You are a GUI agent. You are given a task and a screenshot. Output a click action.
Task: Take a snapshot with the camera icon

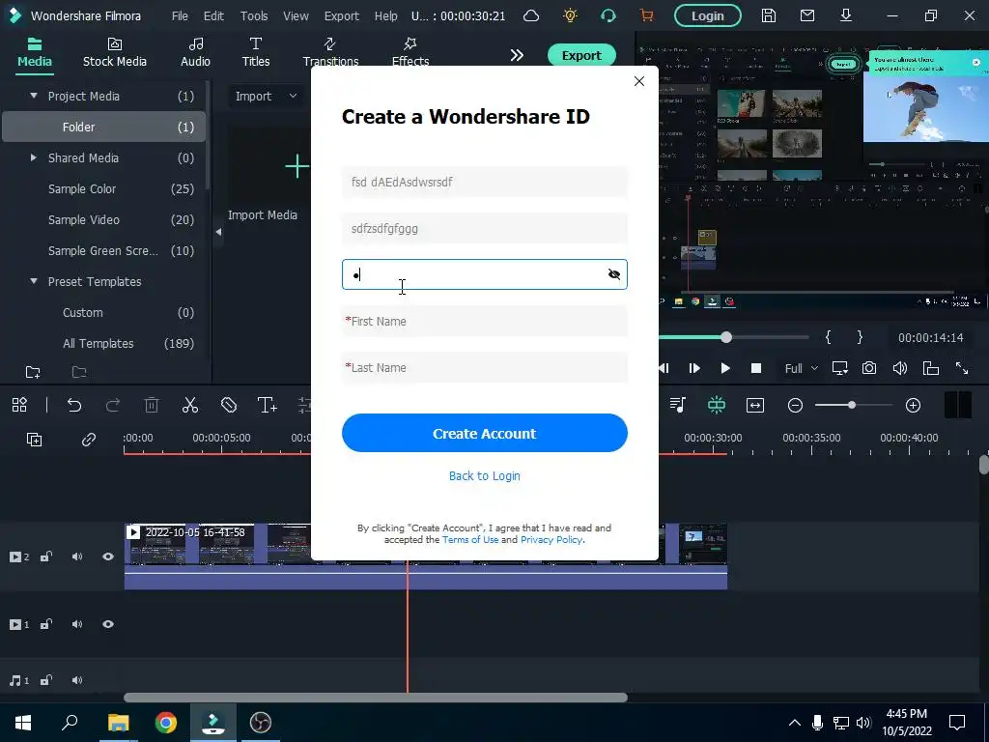tap(869, 368)
